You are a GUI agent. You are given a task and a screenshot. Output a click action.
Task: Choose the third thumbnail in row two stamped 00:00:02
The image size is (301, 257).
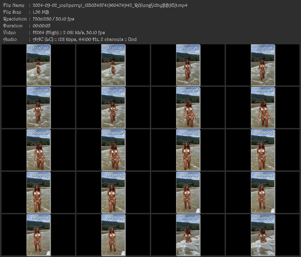(x=188, y=108)
